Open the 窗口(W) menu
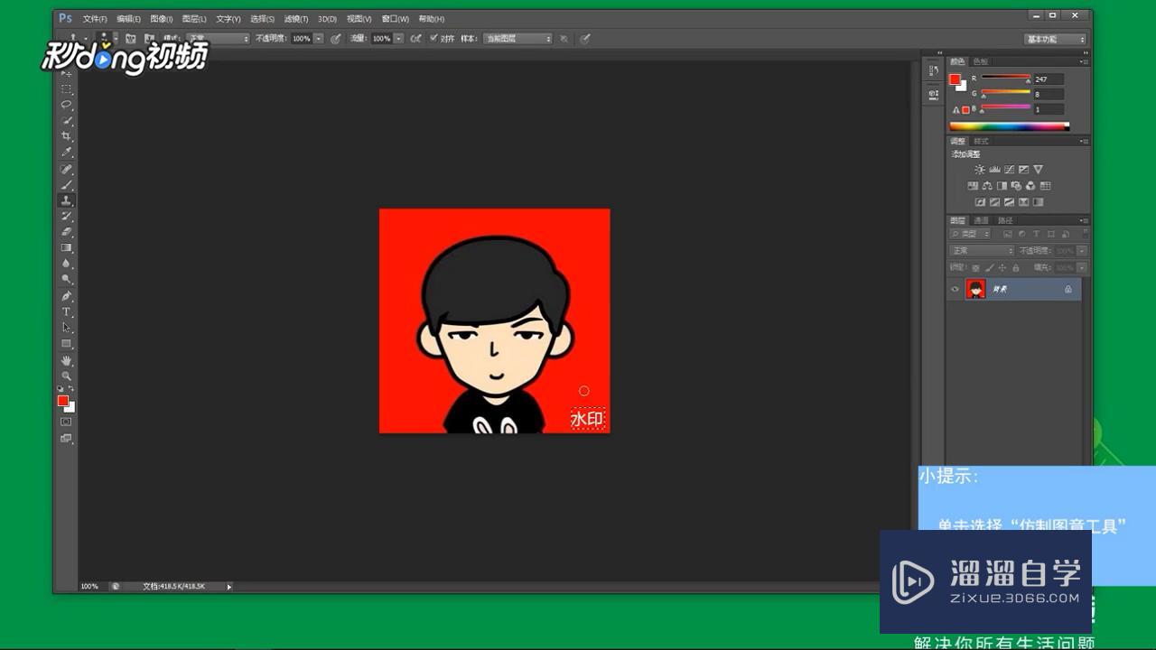This screenshot has height=650, width=1156. coord(395,19)
